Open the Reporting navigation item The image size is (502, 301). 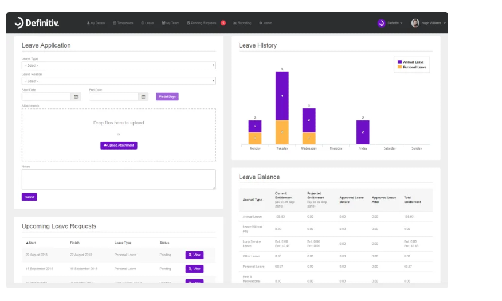242,23
